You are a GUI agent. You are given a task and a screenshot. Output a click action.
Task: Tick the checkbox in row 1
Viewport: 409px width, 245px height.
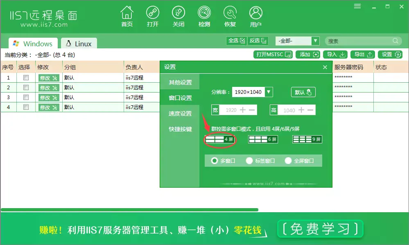(26, 77)
